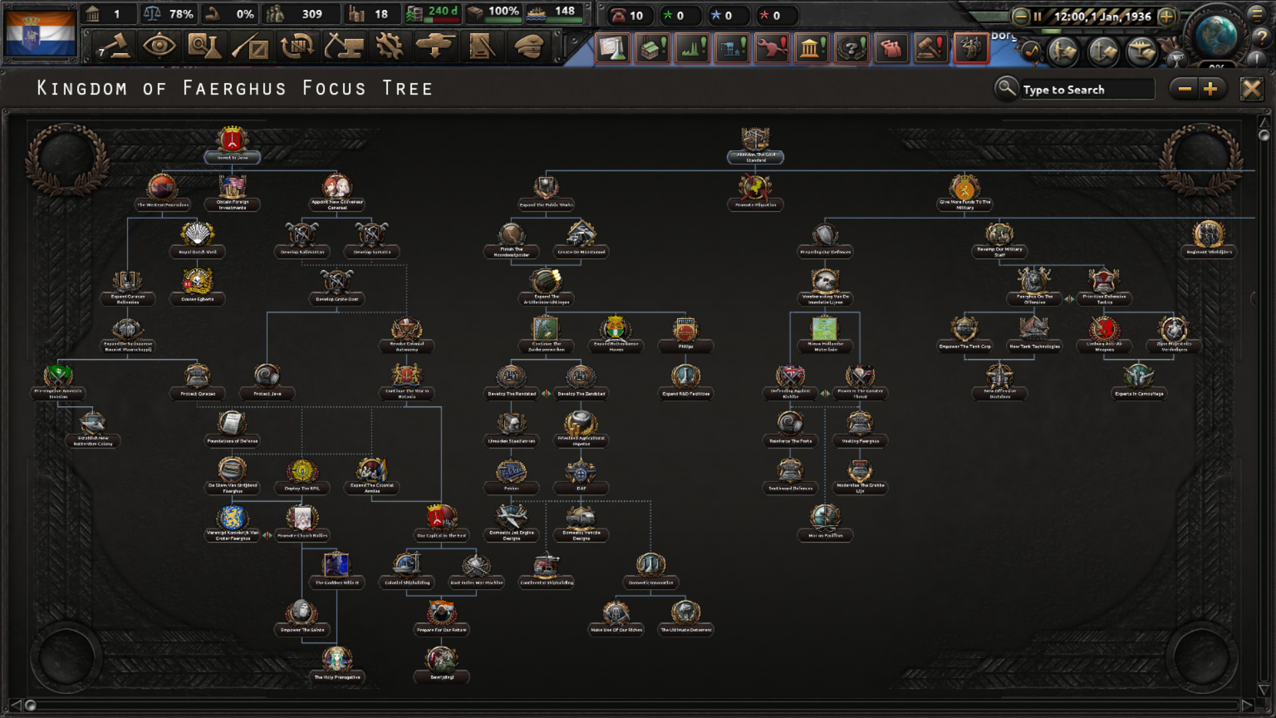Select the Reinforce The Ports focus
The image size is (1276, 718).
point(790,428)
